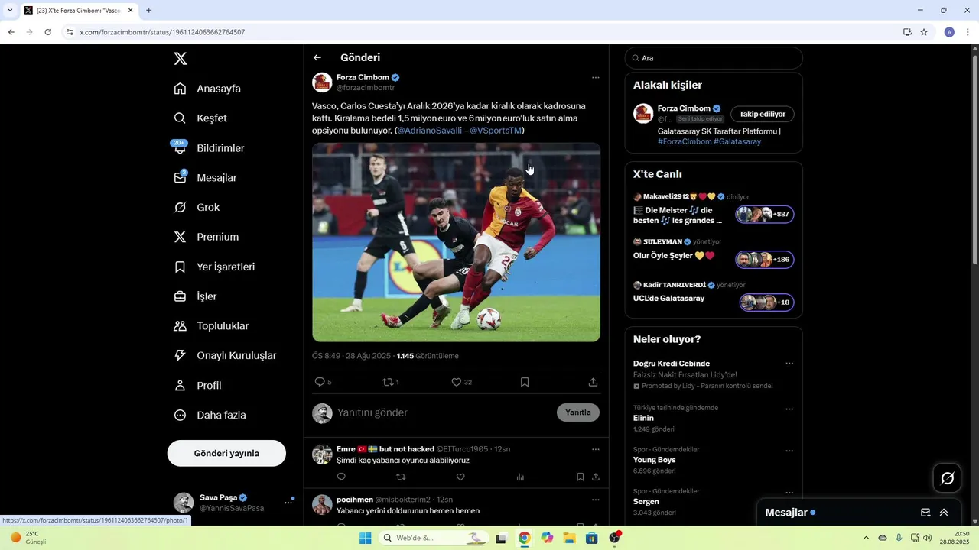This screenshot has width=979, height=550.
Task: View analytics of Emre's comment
Action: tap(520, 477)
